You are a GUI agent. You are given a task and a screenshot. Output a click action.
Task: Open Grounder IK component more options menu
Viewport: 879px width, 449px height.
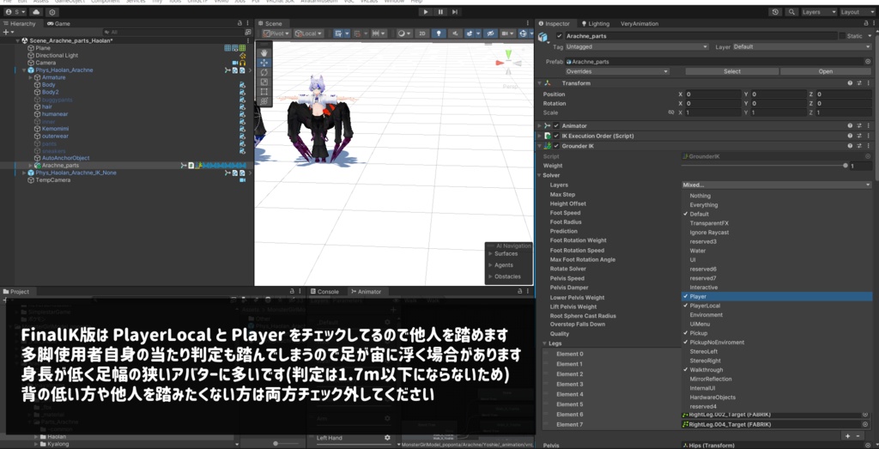pos(868,146)
